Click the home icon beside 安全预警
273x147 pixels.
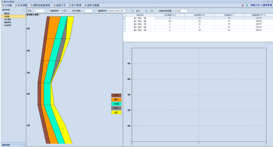(16, 5)
